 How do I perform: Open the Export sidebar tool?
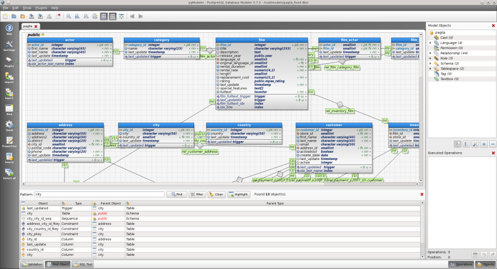click(x=9, y=93)
